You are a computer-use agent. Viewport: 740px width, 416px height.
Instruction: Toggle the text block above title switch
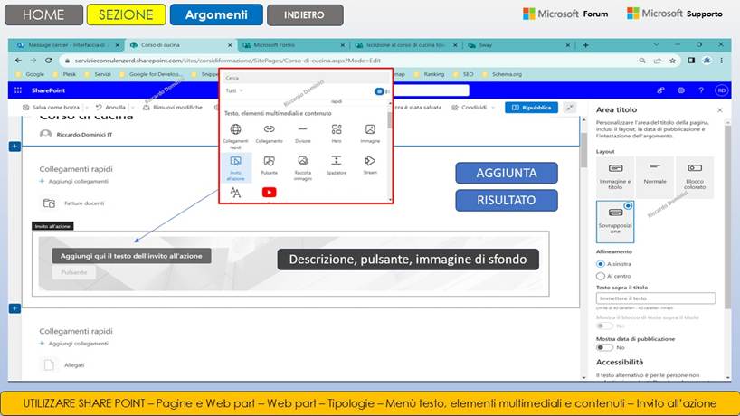pos(604,326)
